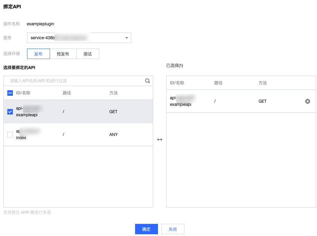The width and height of the screenshot is (317, 236).
Task: Uncheck the exampleapi checkbox
Action: pyautogui.click(x=10, y=112)
